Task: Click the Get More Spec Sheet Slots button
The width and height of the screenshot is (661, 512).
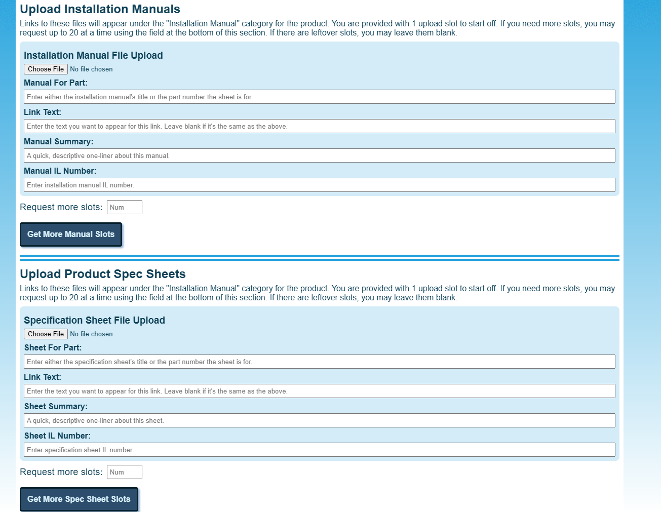Action: point(79,499)
